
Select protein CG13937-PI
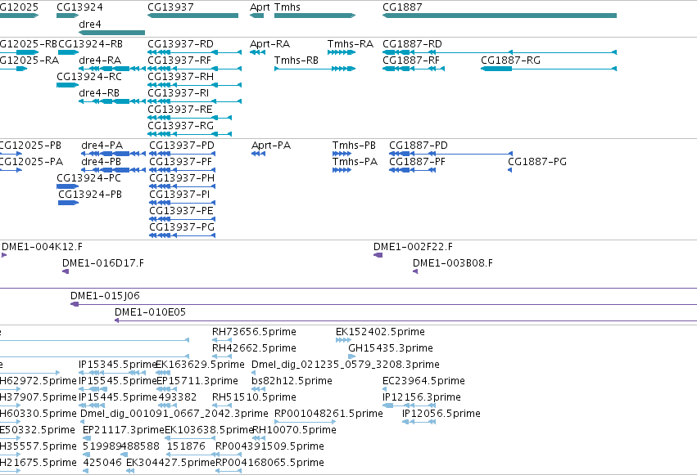click(x=179, y=195)
